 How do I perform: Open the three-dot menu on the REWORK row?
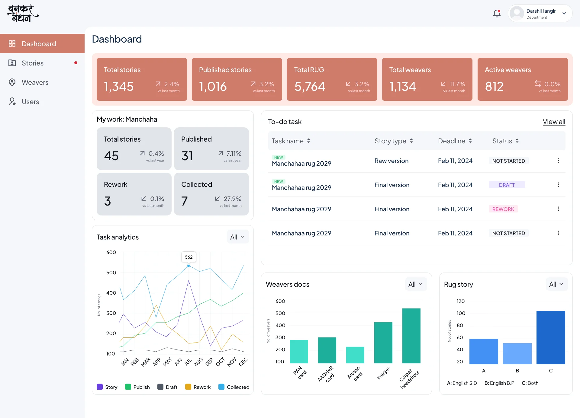(x=558, y=209)
